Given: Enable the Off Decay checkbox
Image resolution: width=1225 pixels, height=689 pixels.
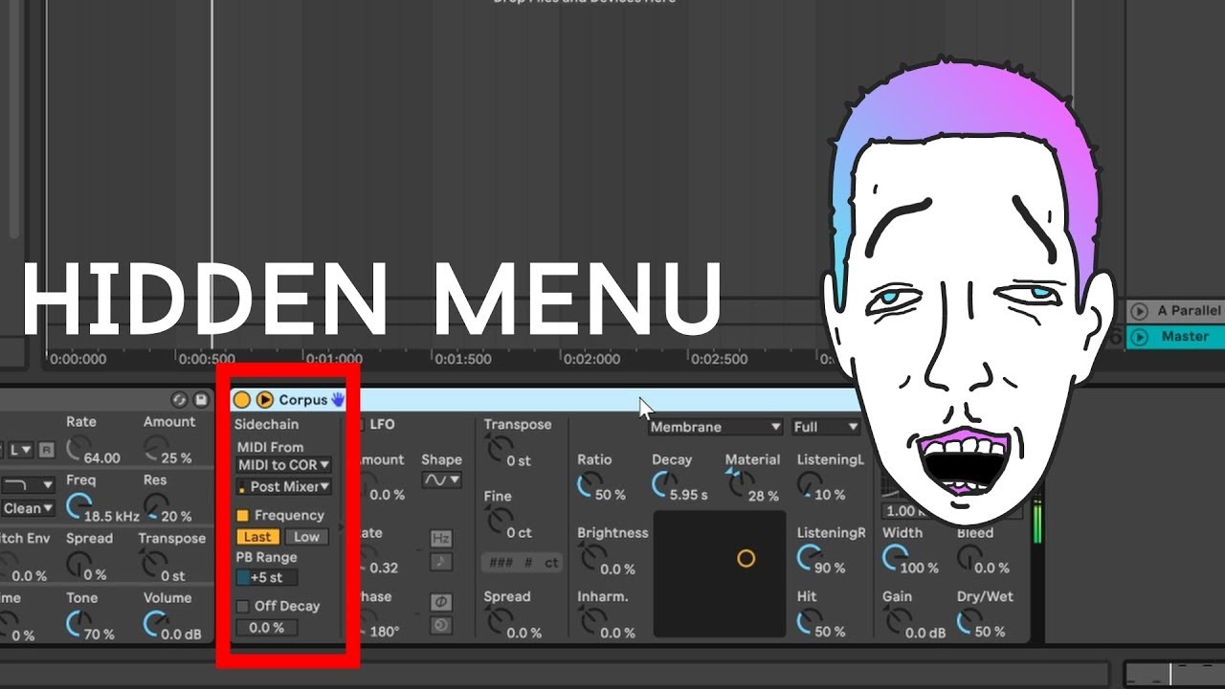Looking at the screenshot, I should coord(243,607).
